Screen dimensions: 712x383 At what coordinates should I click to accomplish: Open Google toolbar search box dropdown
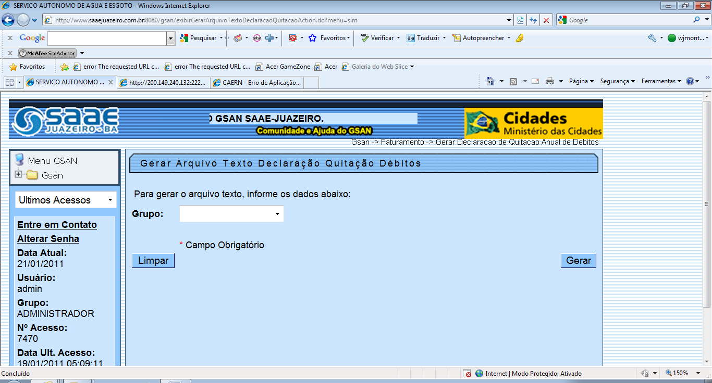coord(170,38)
